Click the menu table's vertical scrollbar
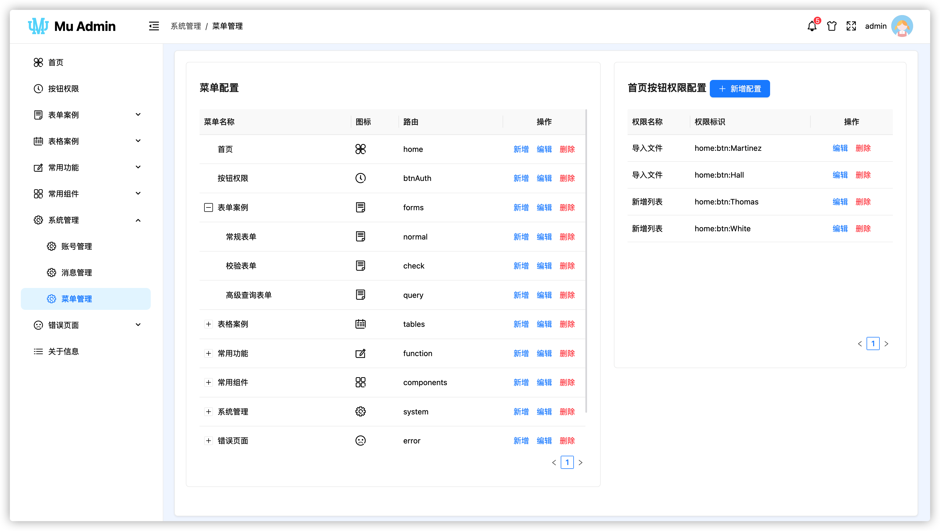The height and width of the screenshot is (531, 940). [x=586, y=261]
